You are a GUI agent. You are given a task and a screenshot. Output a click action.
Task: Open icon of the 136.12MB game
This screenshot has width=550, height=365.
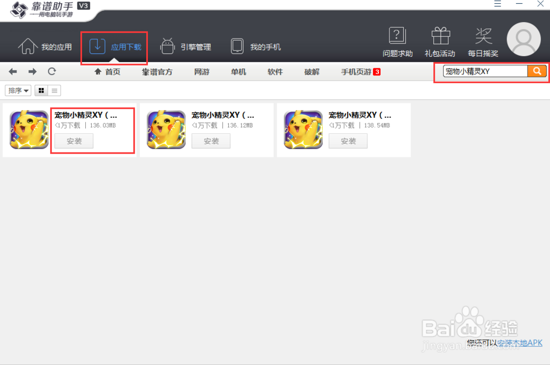(166, 130)
